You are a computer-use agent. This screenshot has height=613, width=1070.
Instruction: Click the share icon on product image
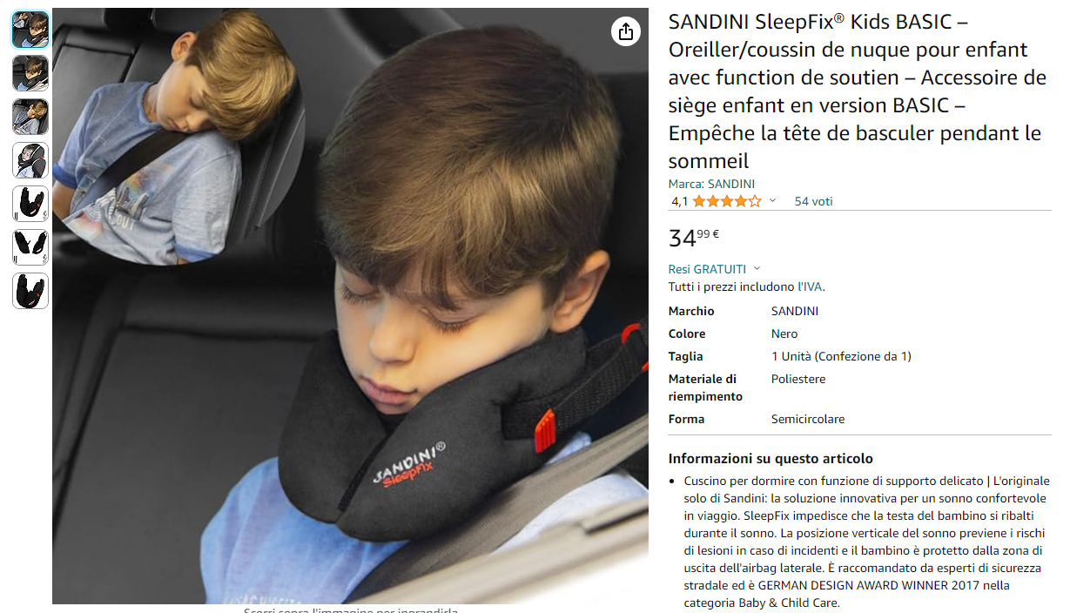point(625,32)
